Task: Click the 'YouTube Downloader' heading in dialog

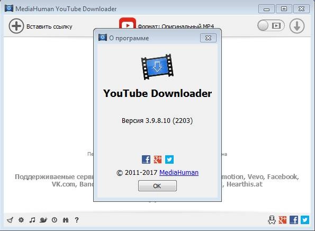Action: pos(157,93)
